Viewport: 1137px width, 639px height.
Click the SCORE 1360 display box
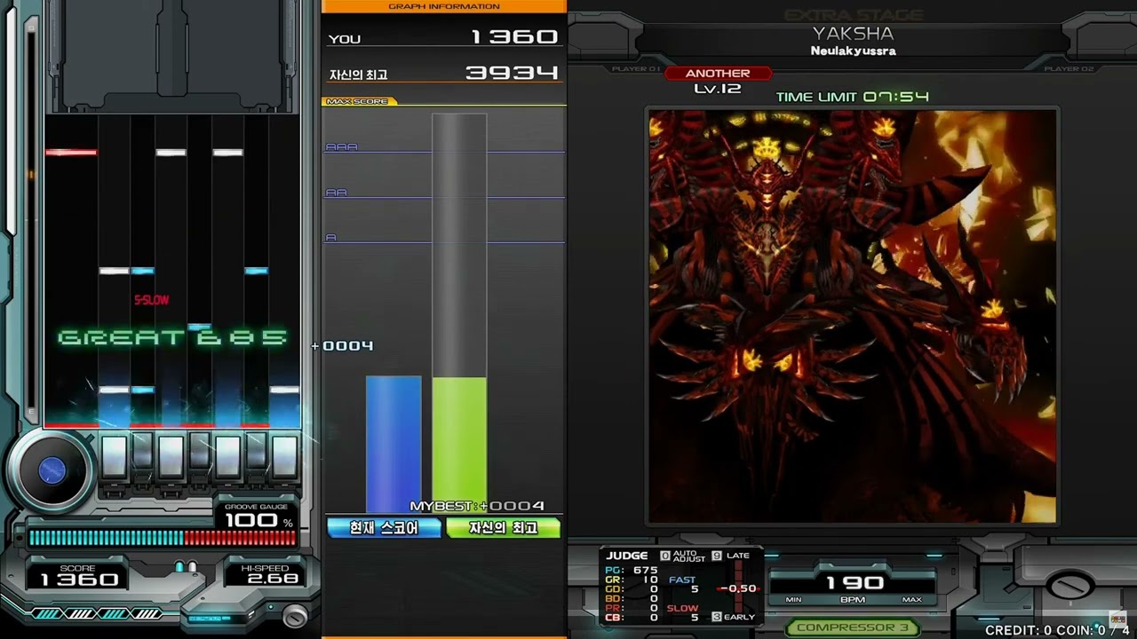point(77,574)
